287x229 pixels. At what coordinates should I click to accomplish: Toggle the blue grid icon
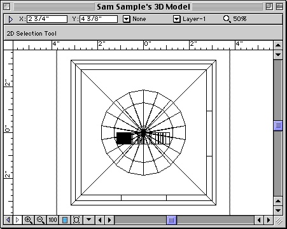[65, 220]
